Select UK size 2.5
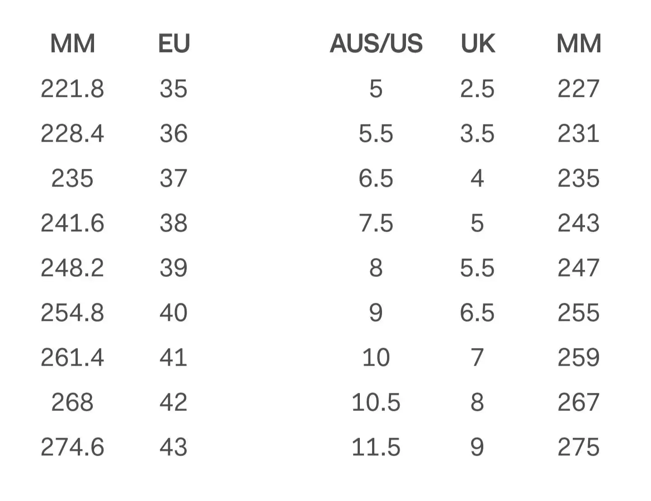Screen dimensions: 651x501 pyautogui.click(x=477, y=89)
